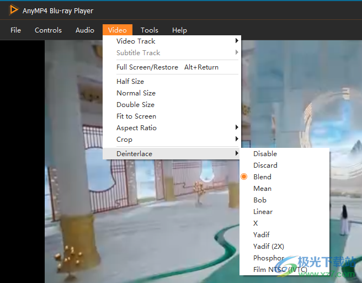Open the Tools menu
The width and height of the screenshot is (362, 283).
pyautogui.click(x=150, y=30)
